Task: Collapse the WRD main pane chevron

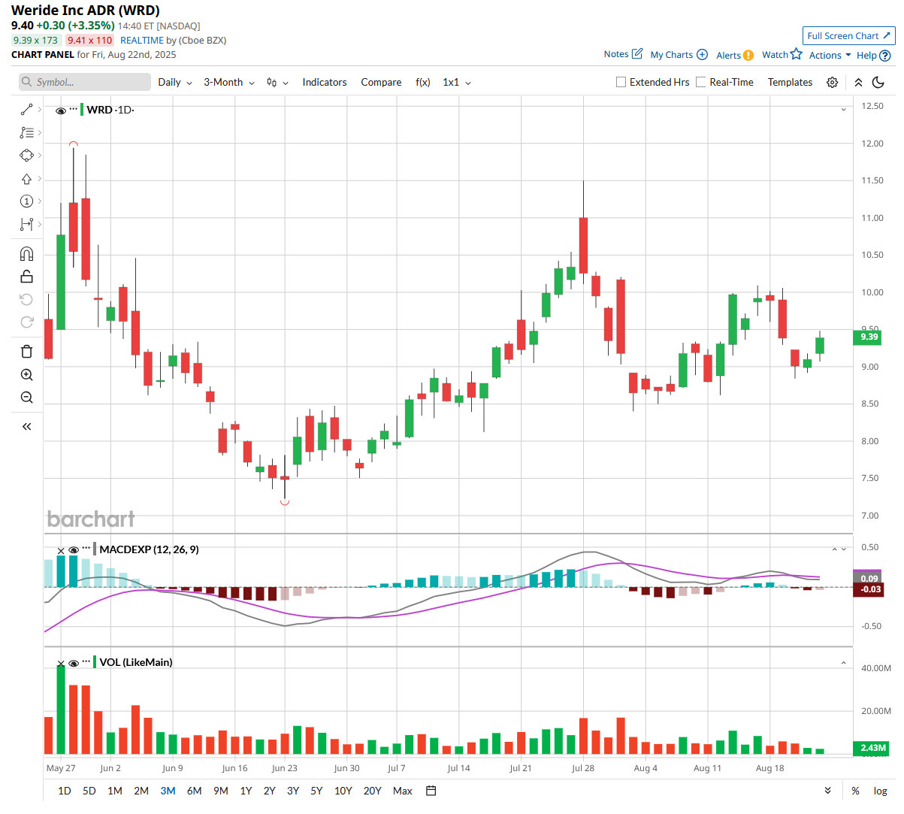Action: [x=843, y=110]
